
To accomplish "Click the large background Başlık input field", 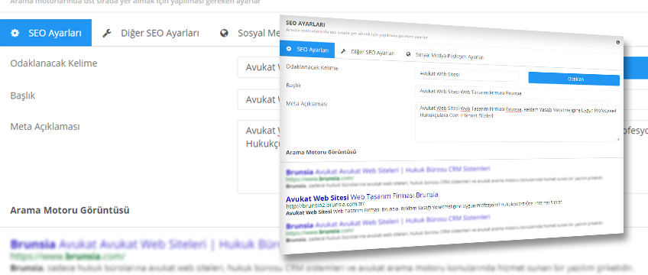I will pos(259,99).
